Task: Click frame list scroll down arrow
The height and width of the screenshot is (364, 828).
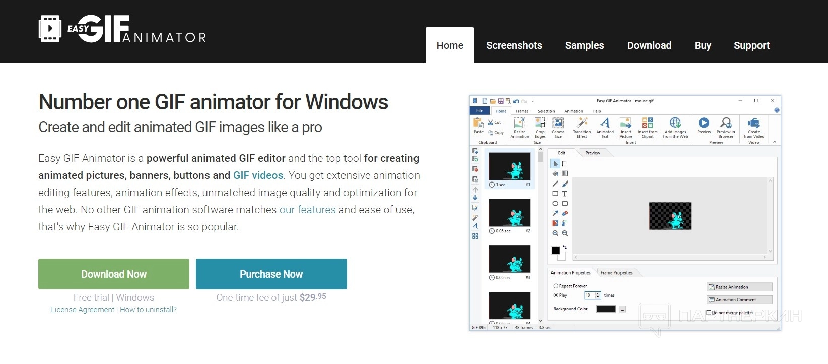Action: tap(540, 321)
